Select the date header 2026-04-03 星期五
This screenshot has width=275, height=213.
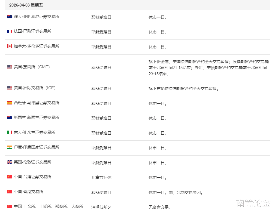(x=26, y=5)
